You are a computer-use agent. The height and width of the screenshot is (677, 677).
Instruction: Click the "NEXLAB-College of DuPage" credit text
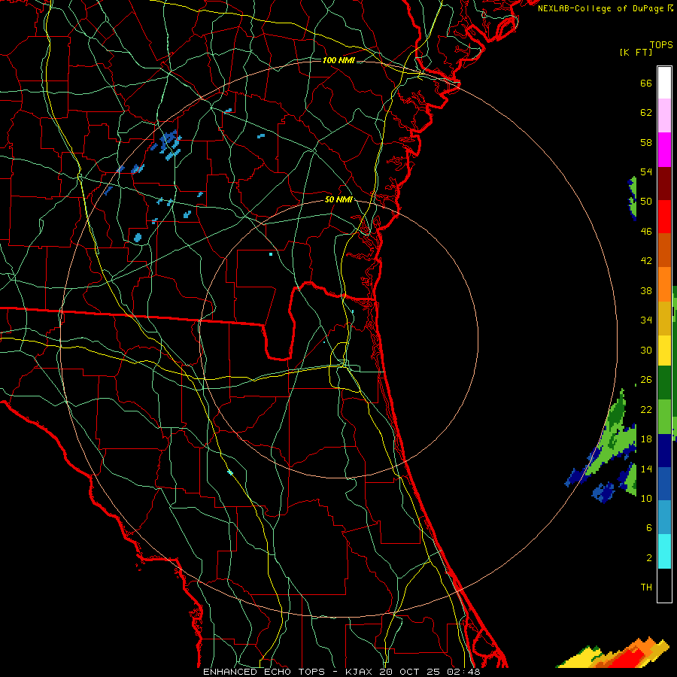pyautogui.click(x=600, y=8)
